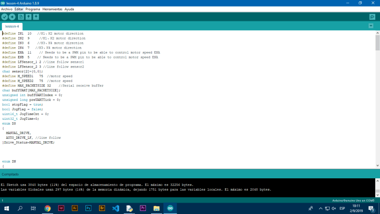380x214 pixels.
Task: Click the 'El Sketch usa 3840 bytes' console line
Action: (97, 185)
